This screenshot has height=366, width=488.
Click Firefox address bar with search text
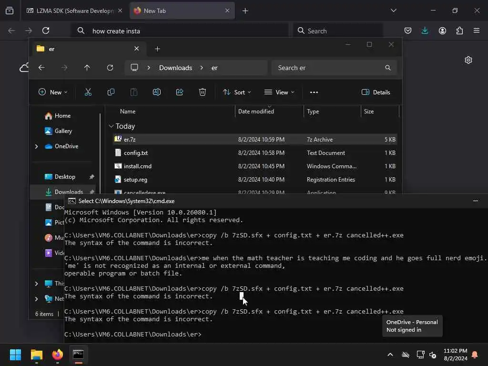coord(180,31)
